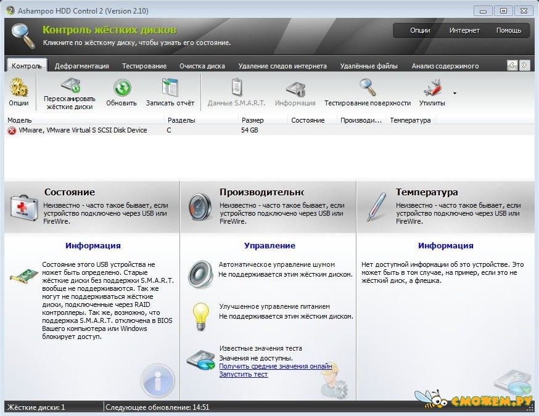Click the magnifying glass header logo

tap(23, 36)
